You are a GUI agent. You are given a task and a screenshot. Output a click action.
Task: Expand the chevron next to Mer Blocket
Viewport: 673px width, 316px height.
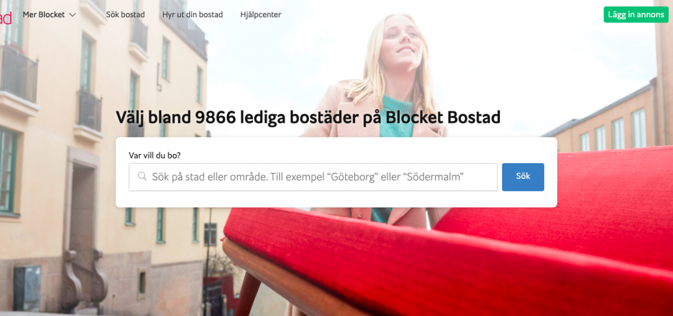72,14
